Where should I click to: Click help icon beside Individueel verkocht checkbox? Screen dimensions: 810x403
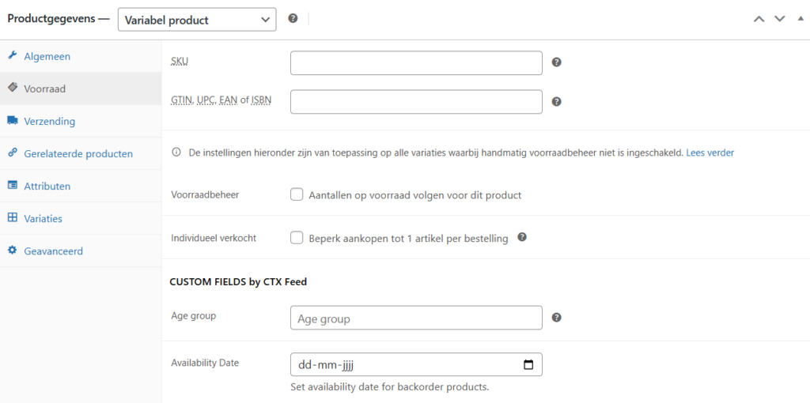pos(522,237)
